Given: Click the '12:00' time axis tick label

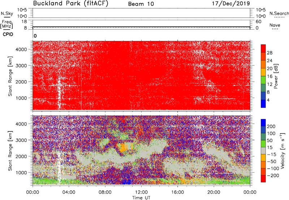Looking at the screenshot, I should [x=141, y=192].
